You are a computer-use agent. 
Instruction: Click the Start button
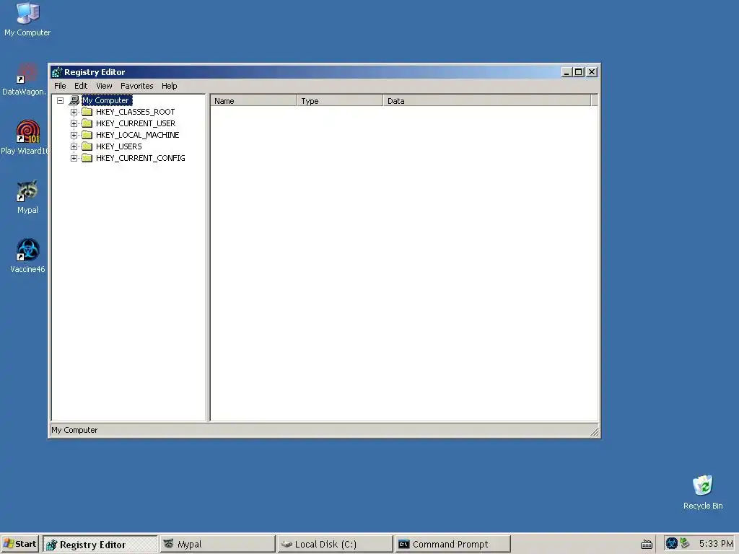[x=19, y=544]
